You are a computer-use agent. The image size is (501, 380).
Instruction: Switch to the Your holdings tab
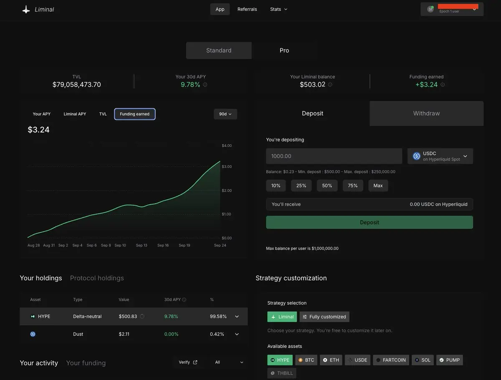coord(41,278)
